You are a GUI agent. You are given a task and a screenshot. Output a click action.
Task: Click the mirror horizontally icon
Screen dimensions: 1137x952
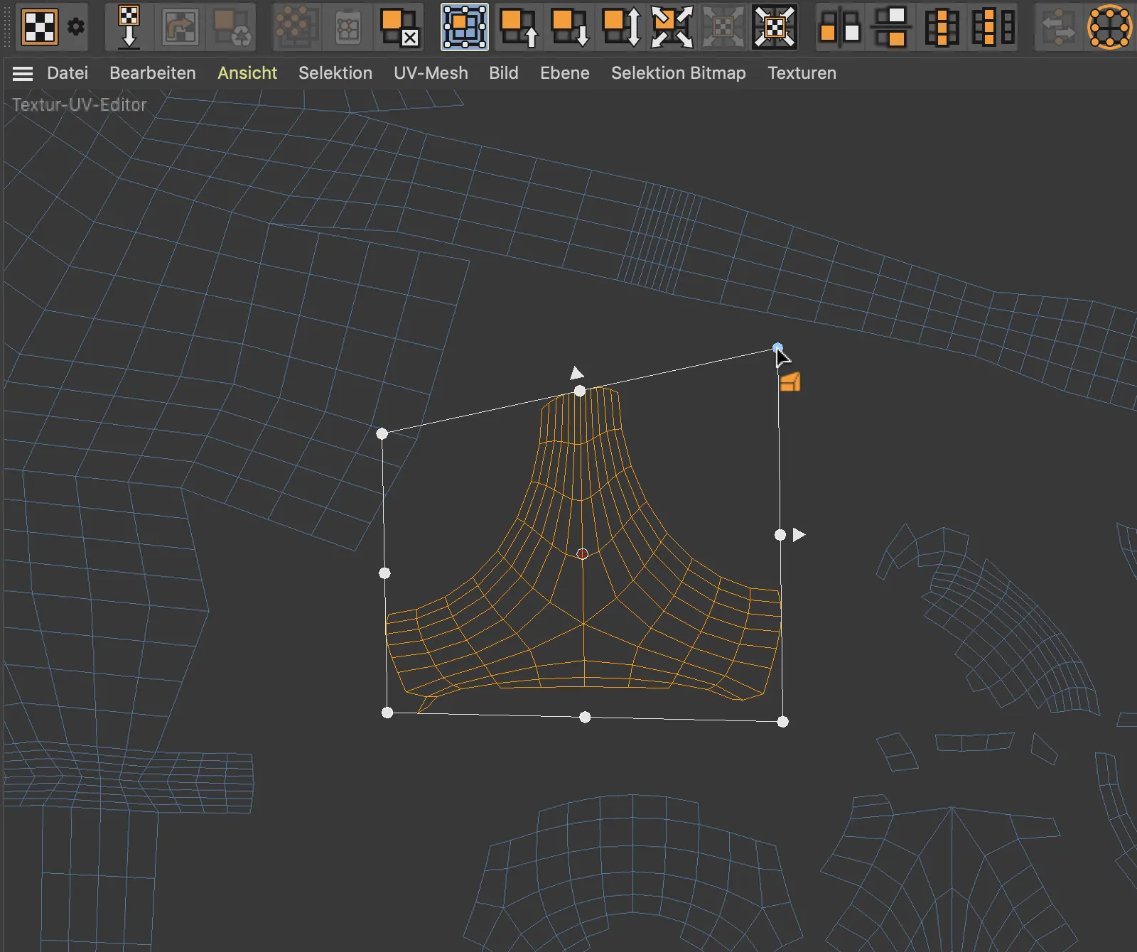839,27
